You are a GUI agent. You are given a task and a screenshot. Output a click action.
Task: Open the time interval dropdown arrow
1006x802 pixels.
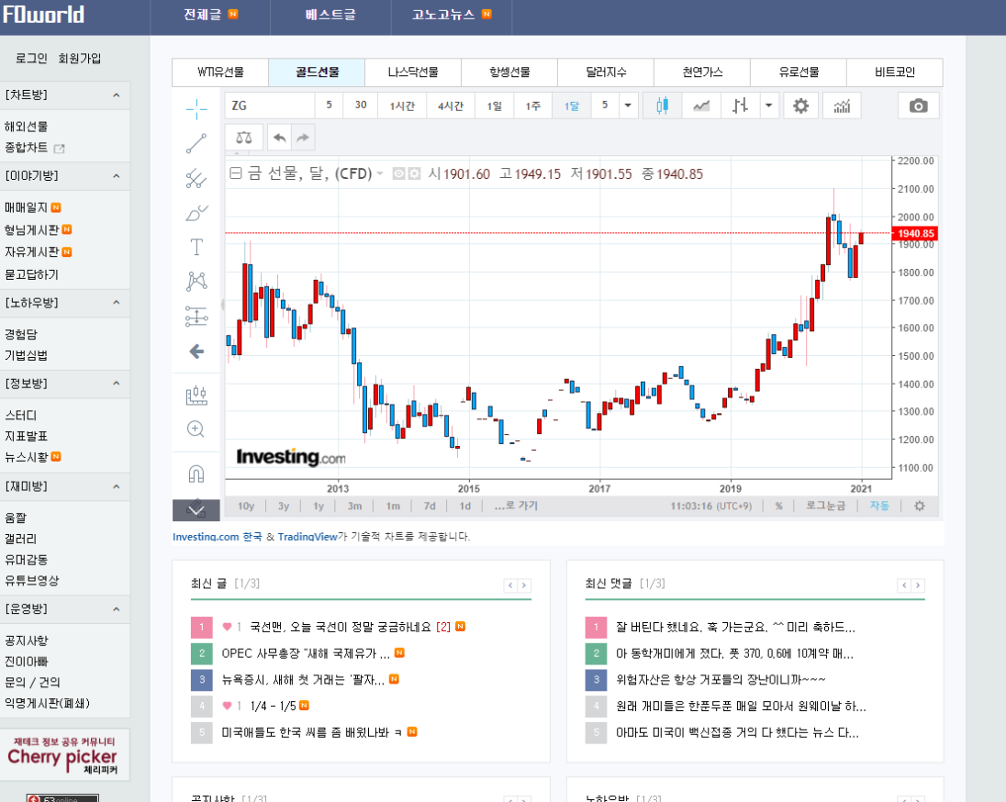628,106
